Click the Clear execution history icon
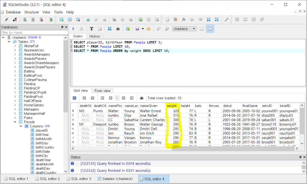The width and height of the screenshot is (307, 184). click(100, 29)
